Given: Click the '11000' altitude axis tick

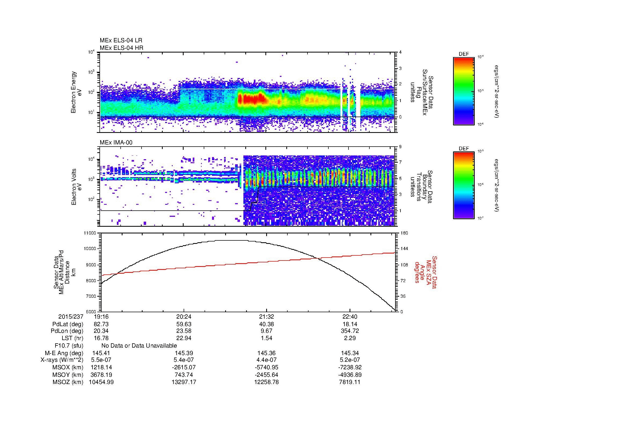Looking at the screenshot, I should click(x=90, y=233).
